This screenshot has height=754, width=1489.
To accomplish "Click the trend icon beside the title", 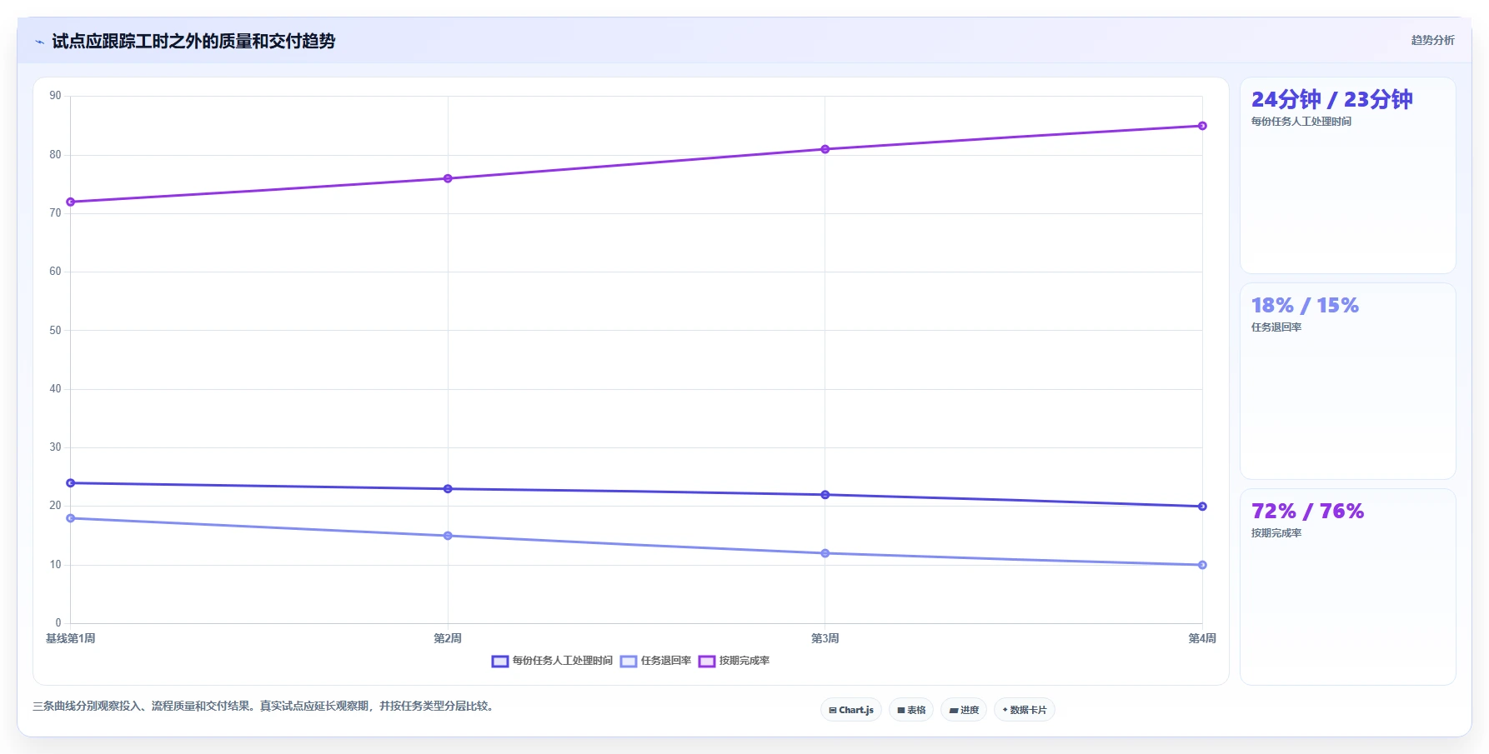I will click(39, 42).
